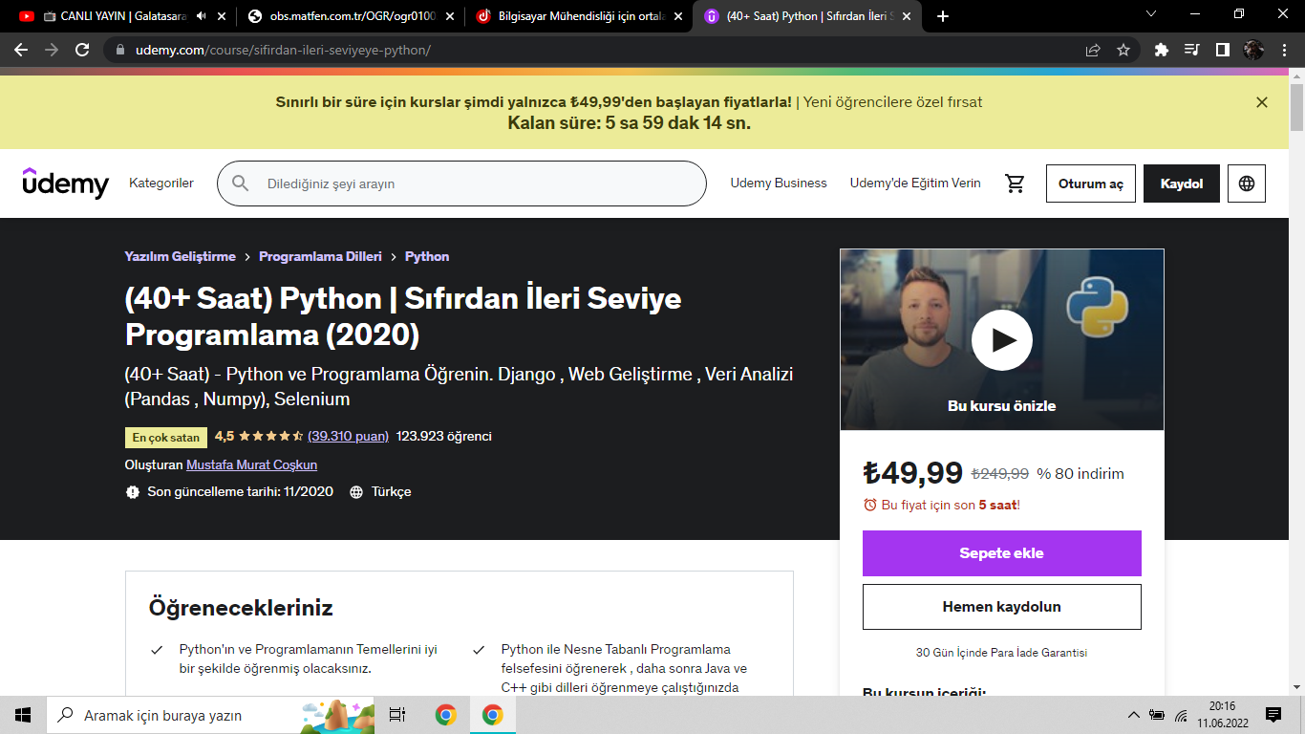Click Son güncelleme tarihi: 11/2020 text
Viewport: 1305px width, 734px height.
pyautogui.click(x=240, y=491)
